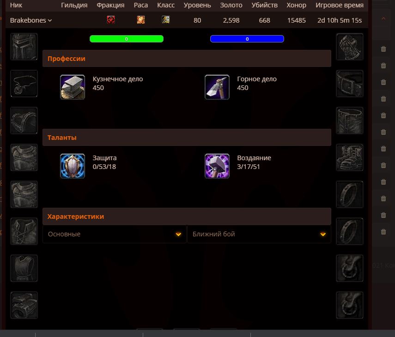Click the Blood Elf race icon

coord(141,20)
